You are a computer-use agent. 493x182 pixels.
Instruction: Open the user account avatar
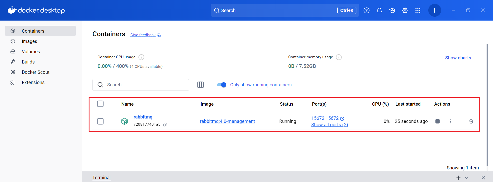click(434, 10)
